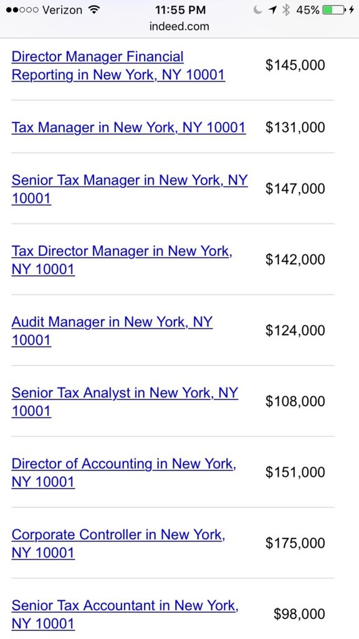This screenshot has width=359, height=639.
Task: Tap the cellular signal strength dots
Action: click(22, 10)
